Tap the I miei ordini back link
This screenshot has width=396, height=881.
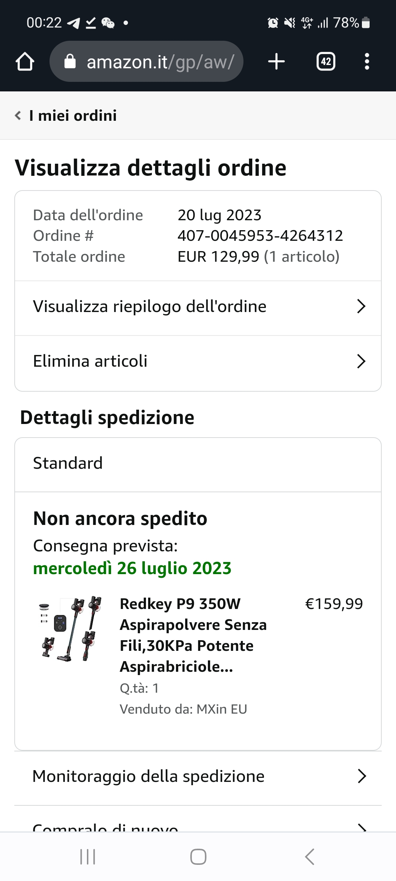(73, 115)
